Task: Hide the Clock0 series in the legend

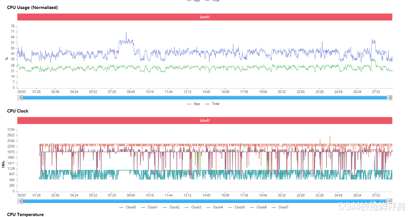Action: 127,207
